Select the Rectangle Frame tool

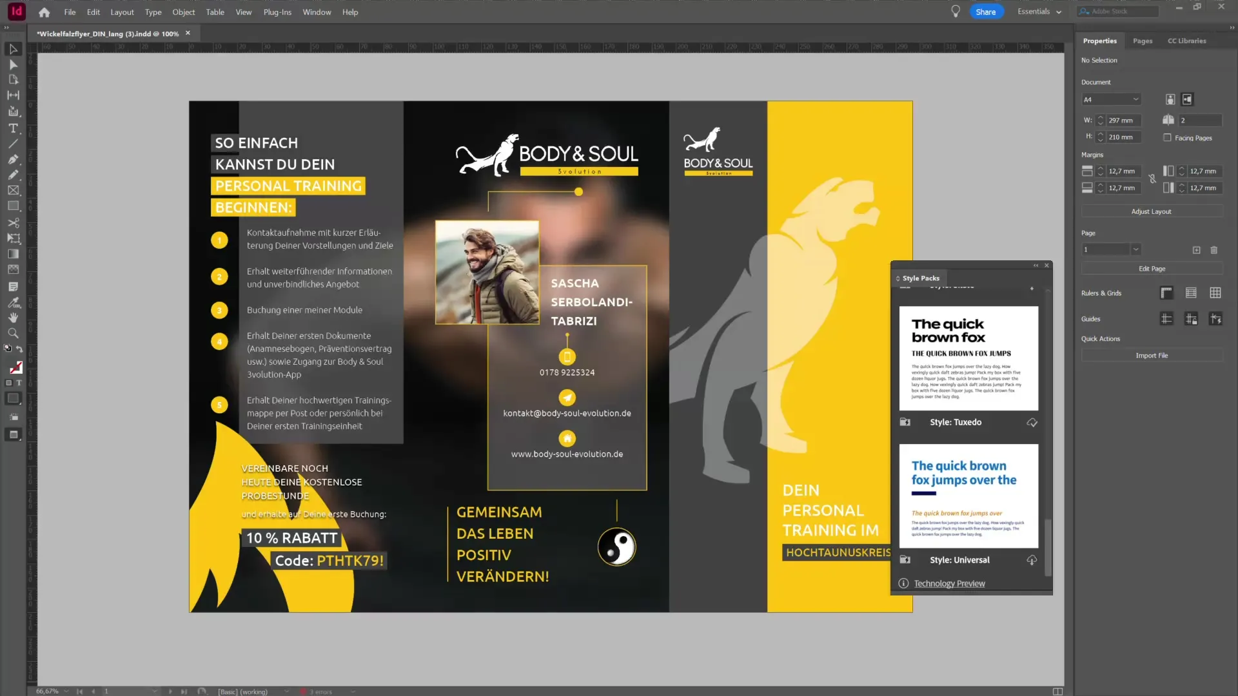[13, 190]
